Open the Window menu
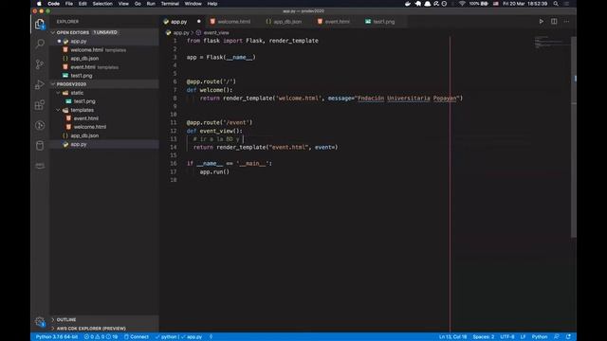Screen dimensions: 607x341 (193, 4)
